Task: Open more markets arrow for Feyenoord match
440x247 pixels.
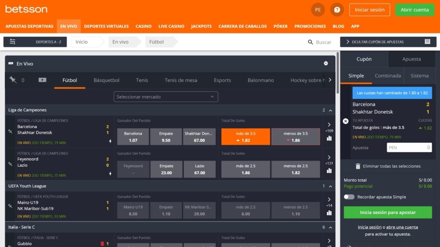Action: click(329, 157)
